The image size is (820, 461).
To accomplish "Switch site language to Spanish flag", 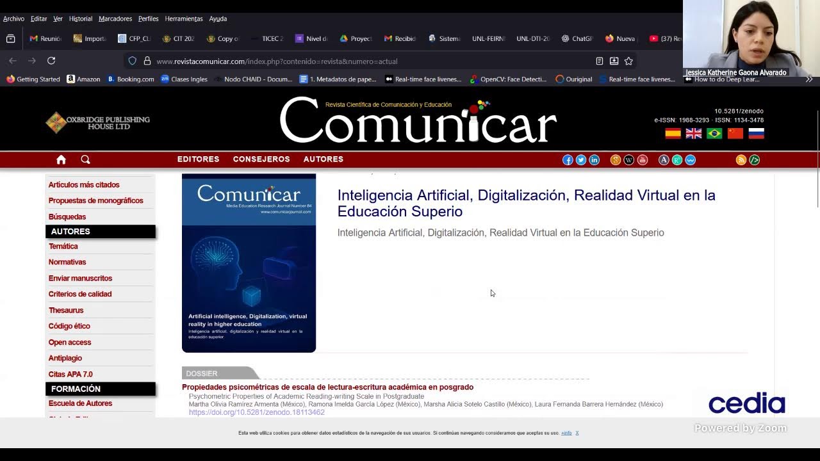I will click(x=673, y=133).
